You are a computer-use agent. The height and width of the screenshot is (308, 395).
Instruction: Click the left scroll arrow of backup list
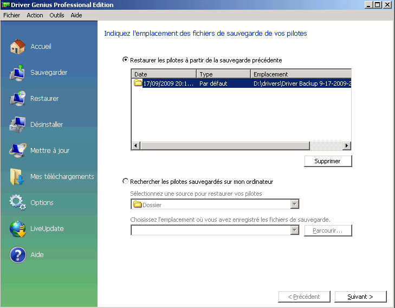pyautogui.click(x=136, y=146)
